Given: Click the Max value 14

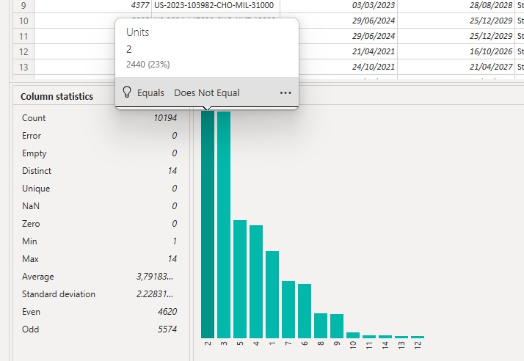Looking at the screenshot, I should (172, 259).
